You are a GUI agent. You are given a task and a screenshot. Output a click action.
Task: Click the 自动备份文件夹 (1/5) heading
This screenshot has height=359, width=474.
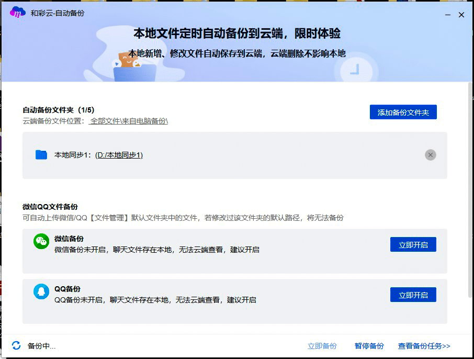pyautogui.click(x=59, y=110)
